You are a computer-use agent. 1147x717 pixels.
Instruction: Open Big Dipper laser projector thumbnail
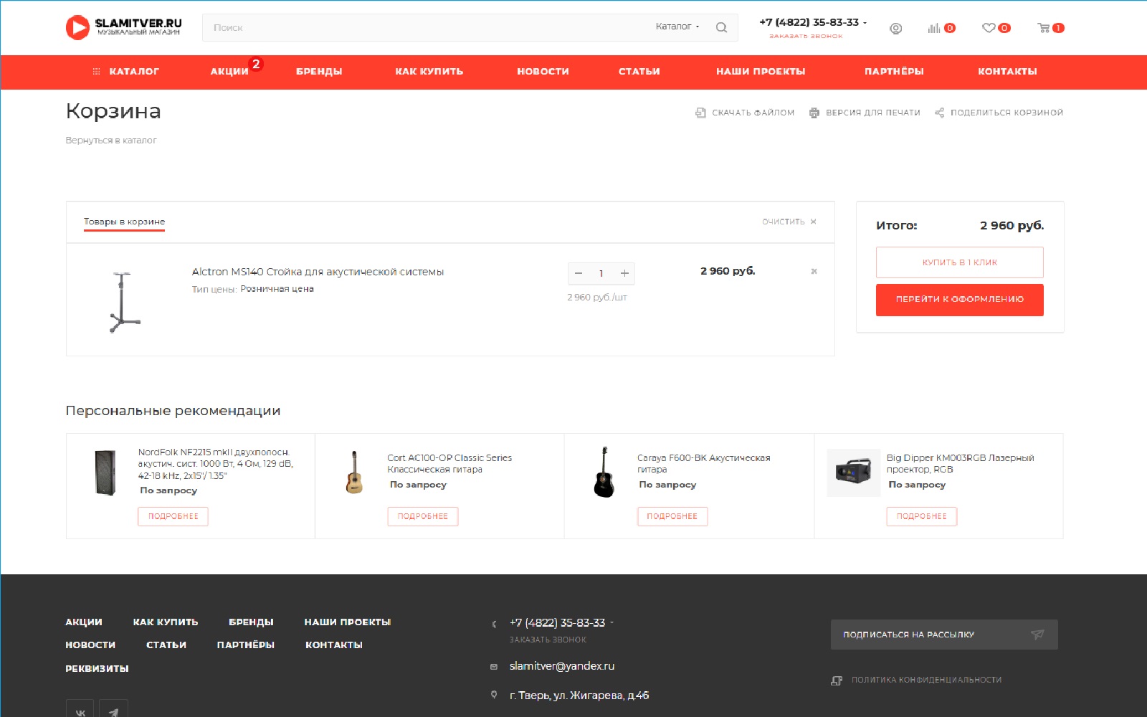(x=853, y=473)
